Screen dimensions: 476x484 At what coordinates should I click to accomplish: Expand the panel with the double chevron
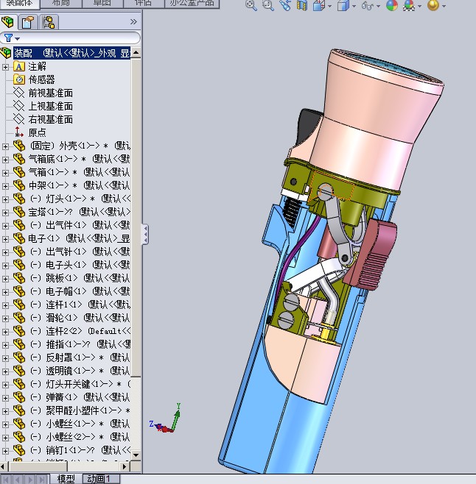(x=133, y=21)
